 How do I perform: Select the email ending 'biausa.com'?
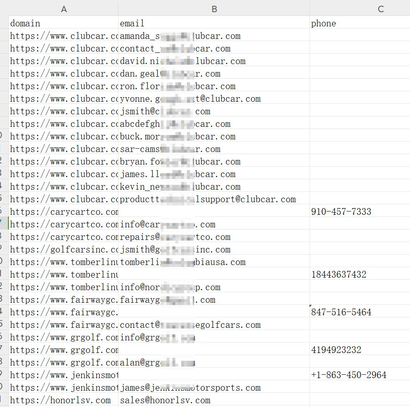(214, 262)
